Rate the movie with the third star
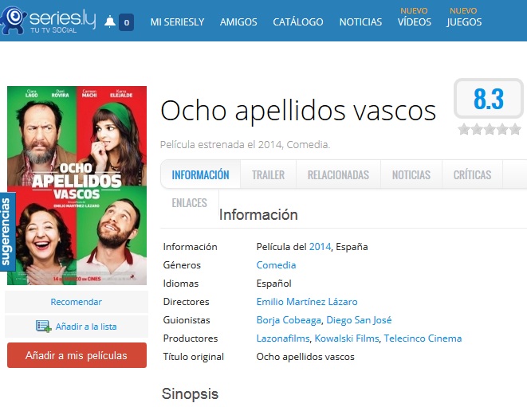 490,129
